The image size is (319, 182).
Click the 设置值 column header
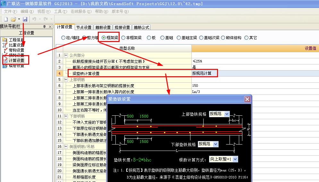point(255,48)
